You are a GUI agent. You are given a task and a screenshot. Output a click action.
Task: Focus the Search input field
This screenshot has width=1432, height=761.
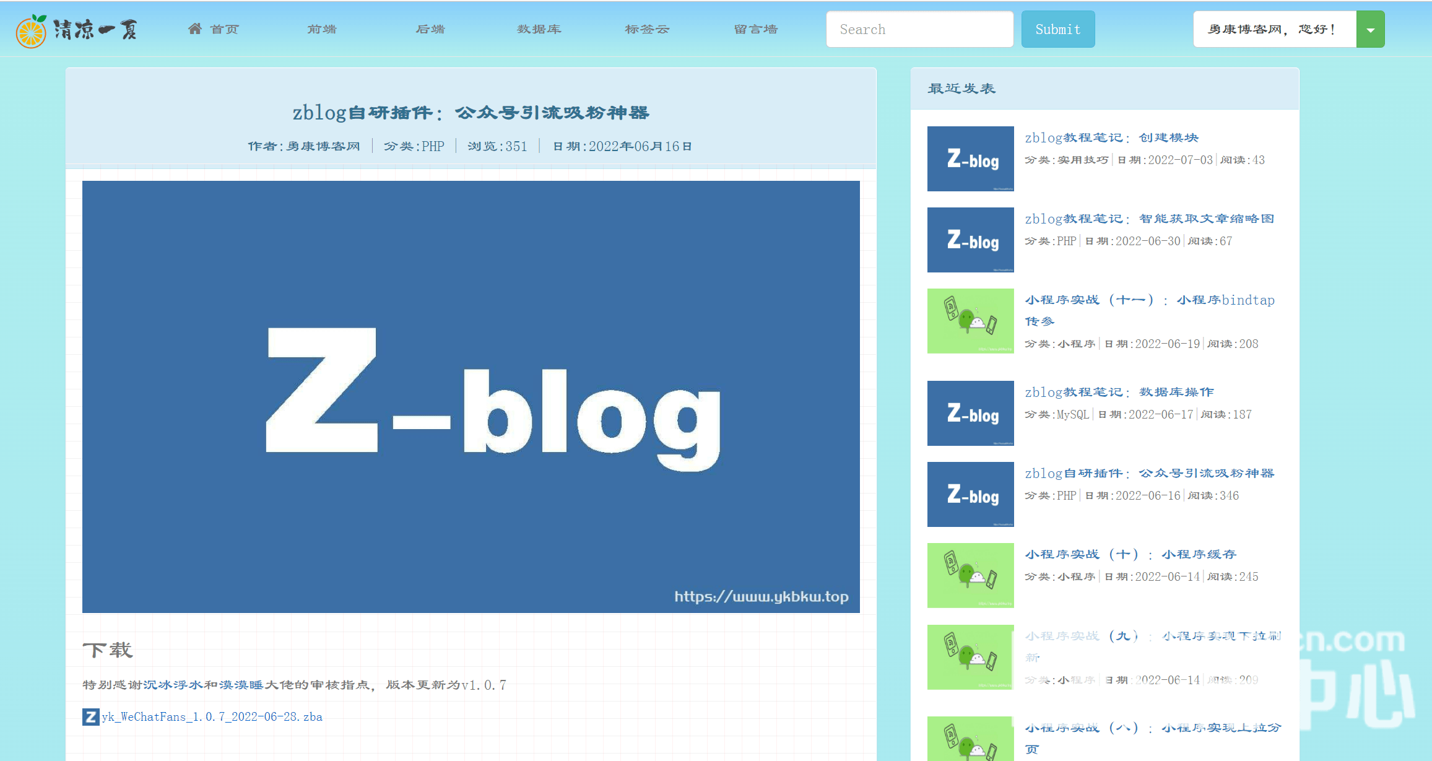[x=919, y=29]
